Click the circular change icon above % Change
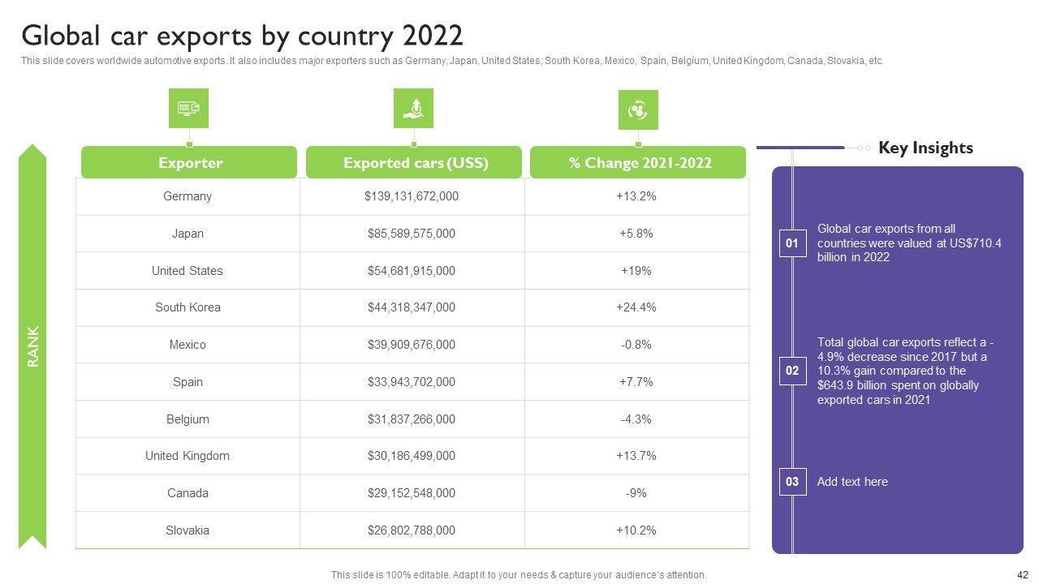This screenshot has height=584, width=1039. coord(638,109)
